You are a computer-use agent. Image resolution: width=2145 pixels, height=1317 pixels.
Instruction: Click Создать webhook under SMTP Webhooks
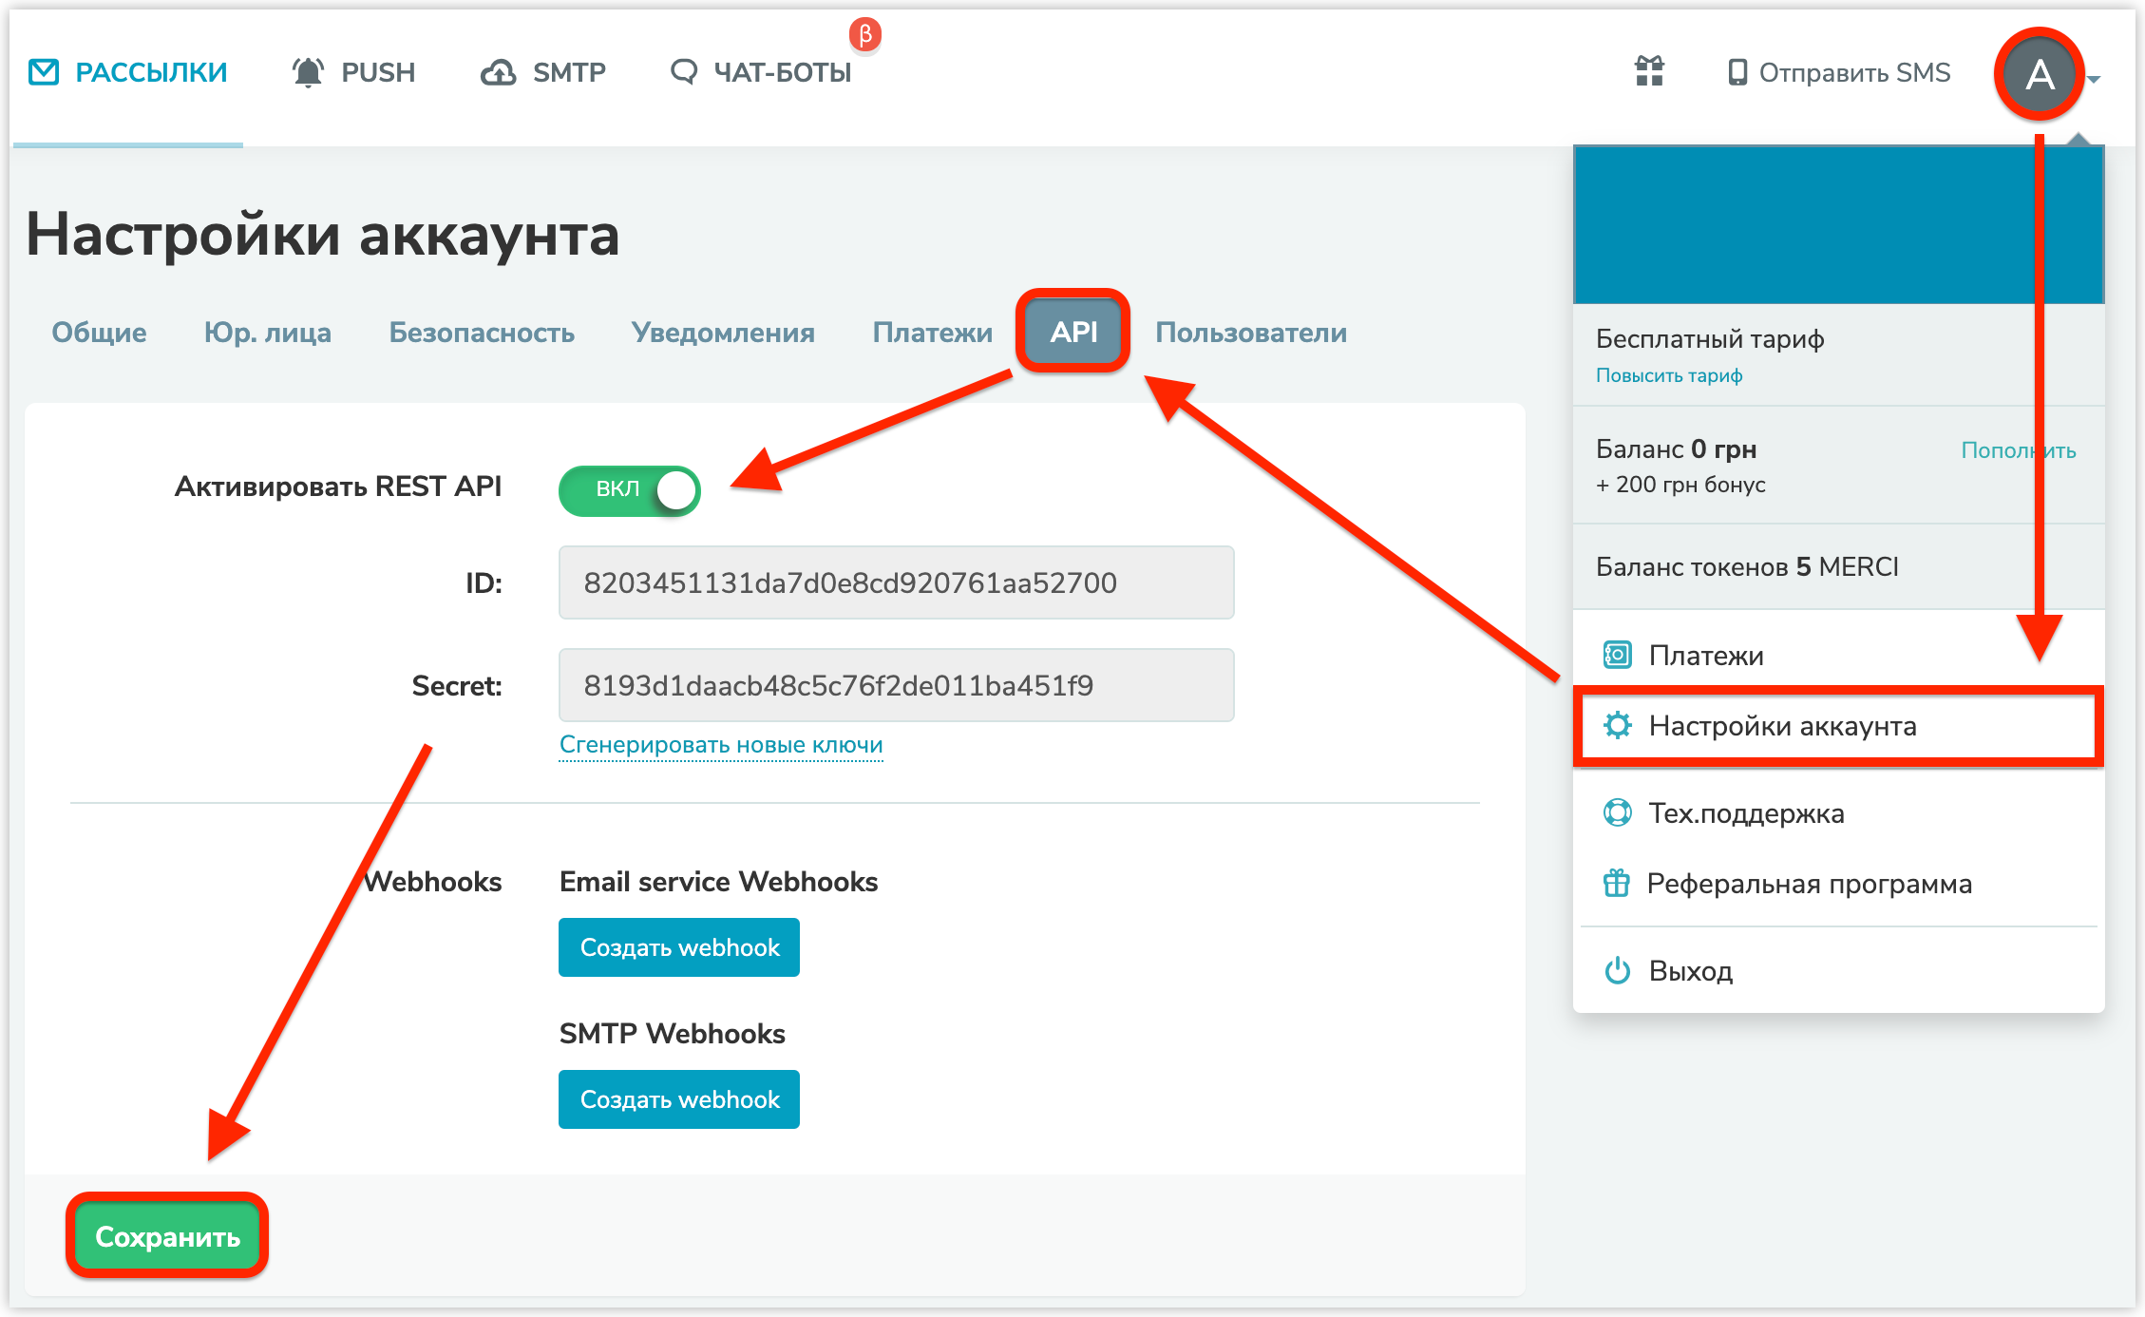(x=679, y=1099)
